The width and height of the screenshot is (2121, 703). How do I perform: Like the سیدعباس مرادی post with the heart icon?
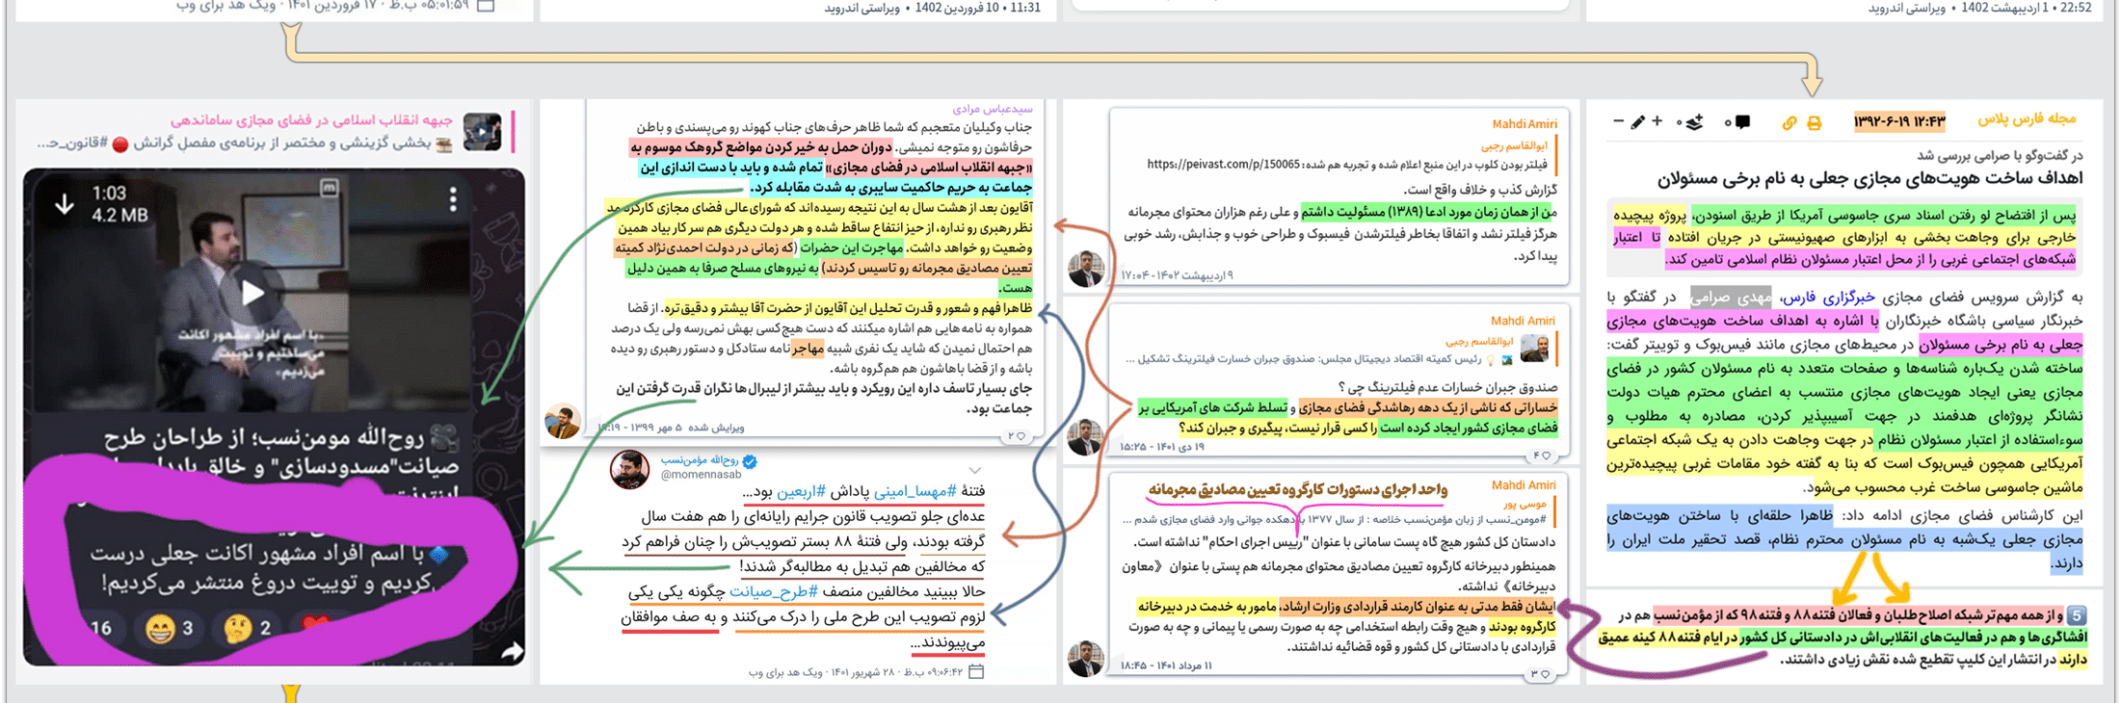click(x=1021, y=436)
